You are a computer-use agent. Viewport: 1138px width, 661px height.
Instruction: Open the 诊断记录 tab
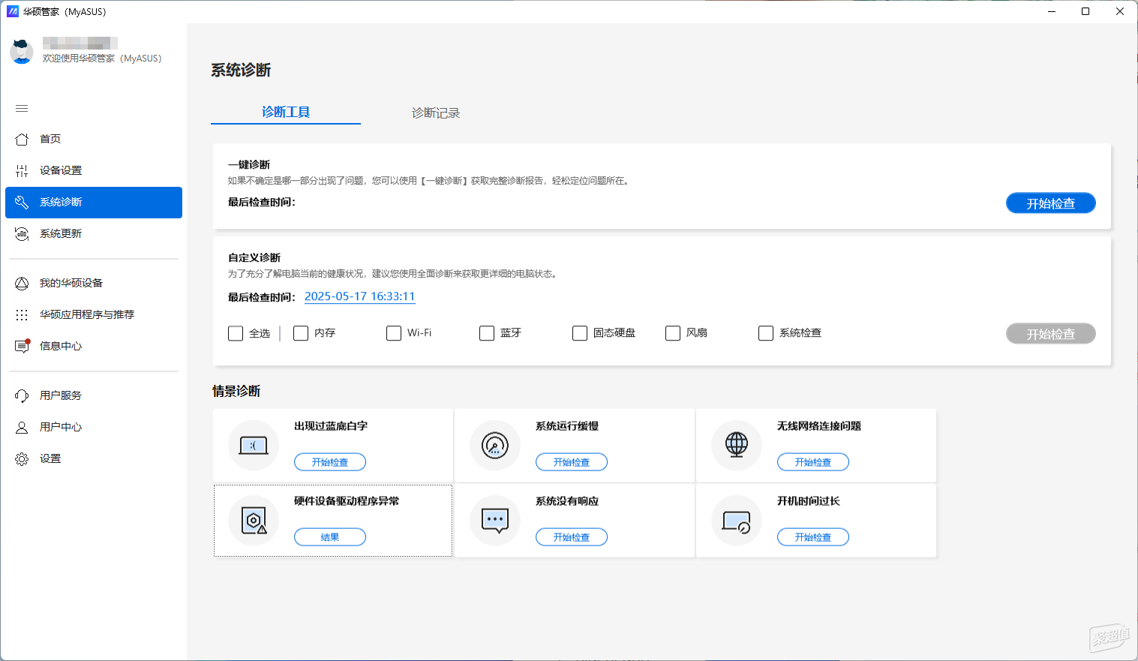coord(436,113)
